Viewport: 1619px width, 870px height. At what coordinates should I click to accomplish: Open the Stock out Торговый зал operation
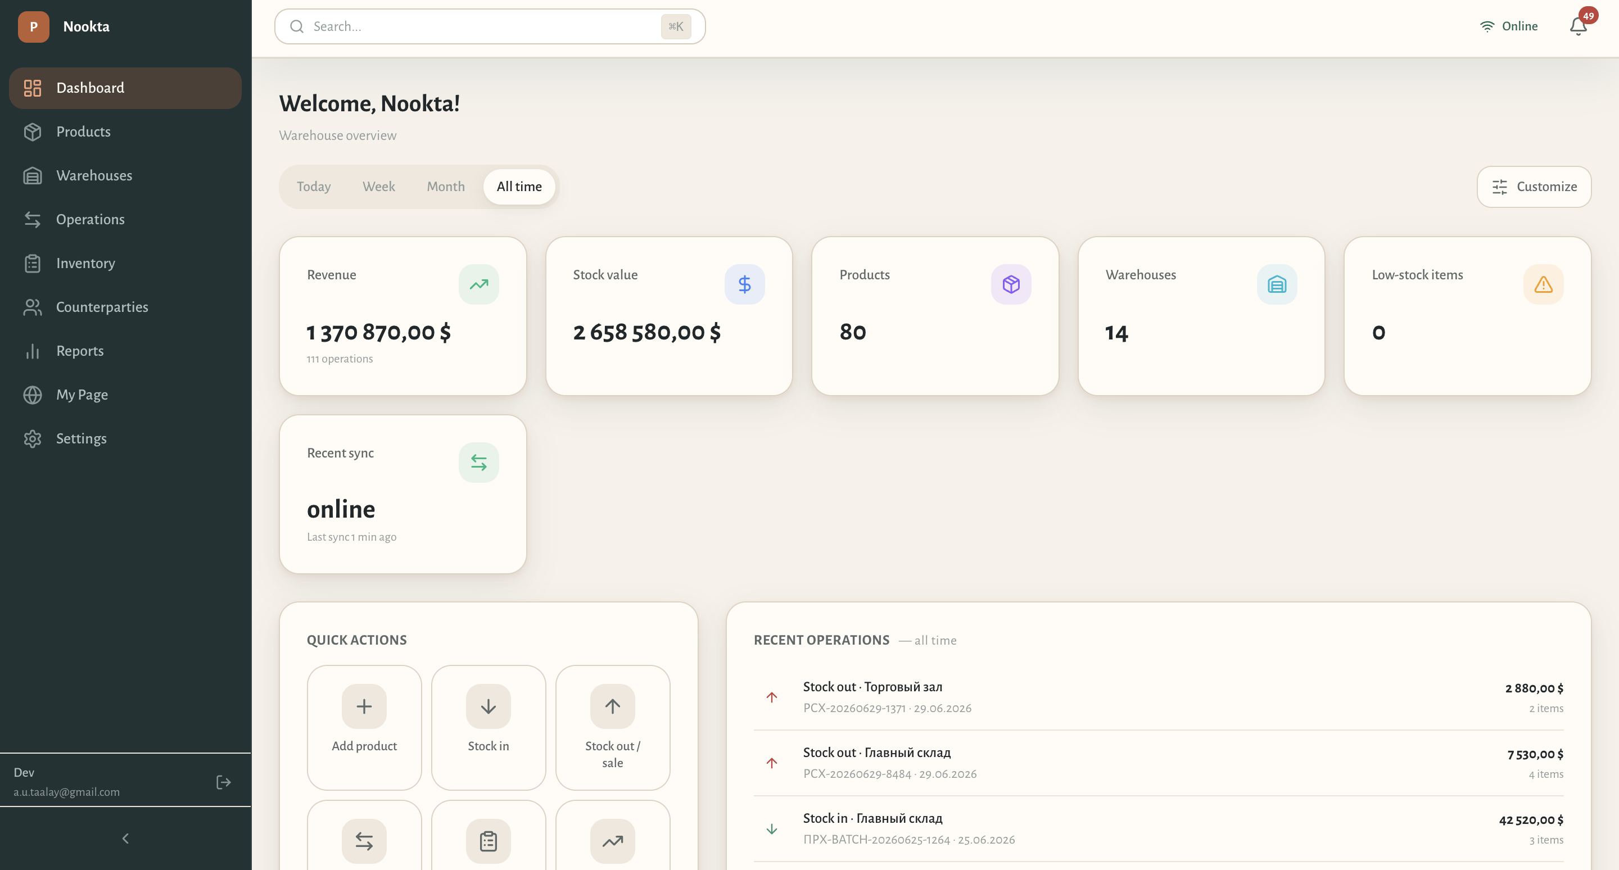[1158, 697]
